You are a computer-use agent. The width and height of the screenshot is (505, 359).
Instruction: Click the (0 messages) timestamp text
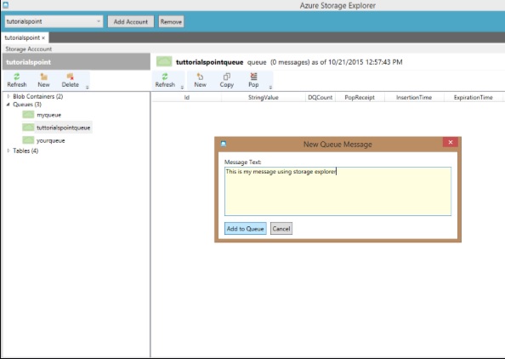pos(336,62)
